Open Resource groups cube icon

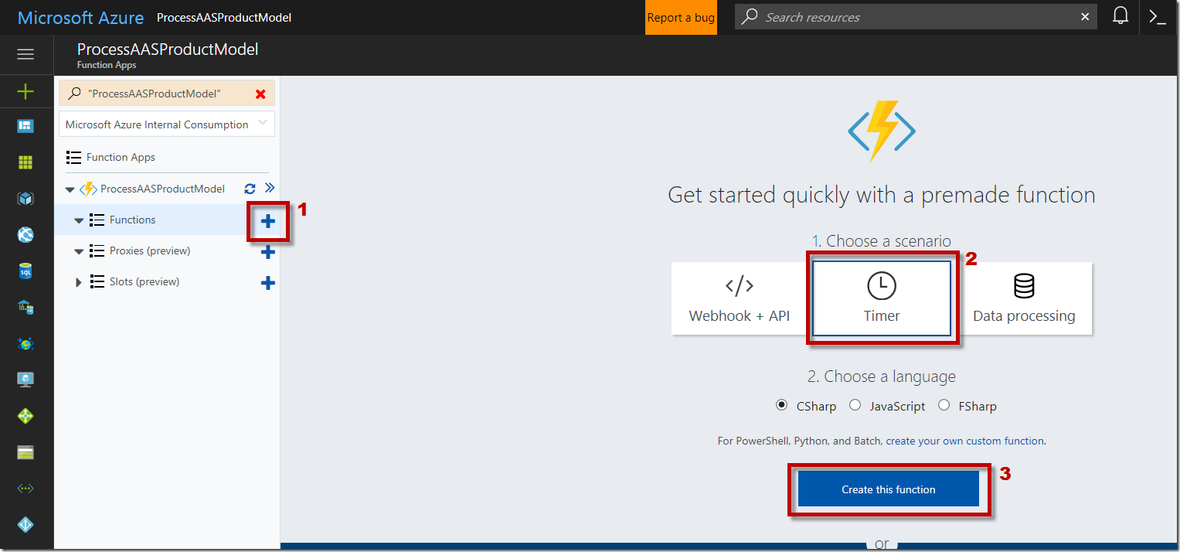26,199
